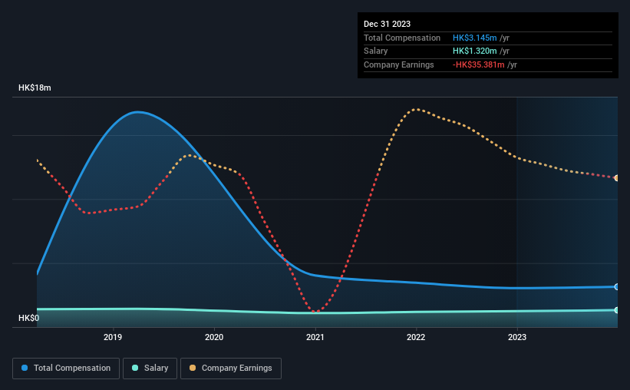Select the Salary end-point marker
This screenshot has width=630, height=390.
click(x=617, y=310)
